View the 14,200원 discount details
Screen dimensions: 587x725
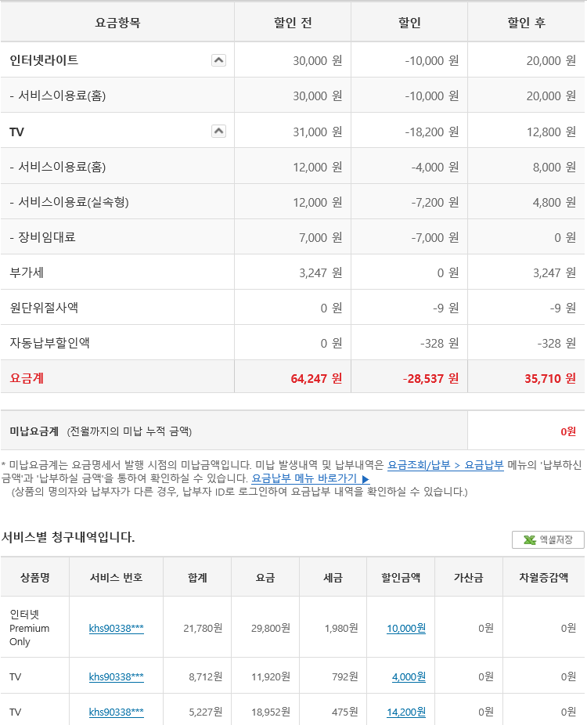pyautogui.click(x=406, y=712)
